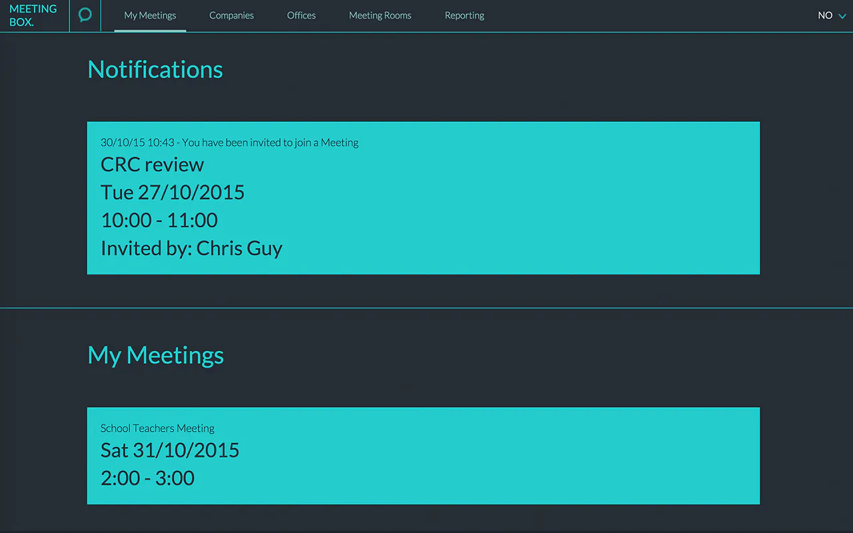Click the Meeting Box logo
The height and width of the screenshot is (533, 853).
(33, 15)
